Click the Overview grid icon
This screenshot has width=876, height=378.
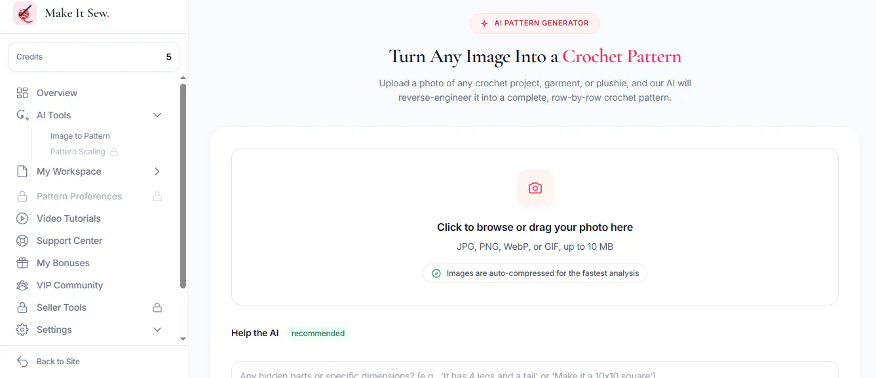click(x=22, y=93)
